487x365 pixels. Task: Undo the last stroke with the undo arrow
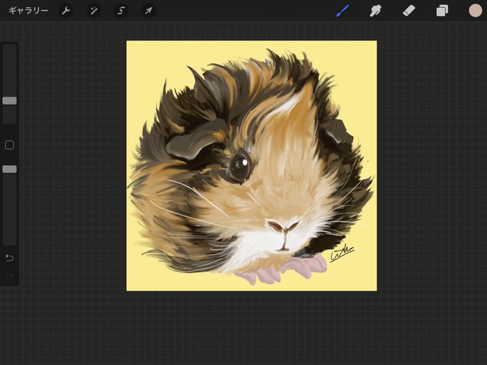(9, 258)
